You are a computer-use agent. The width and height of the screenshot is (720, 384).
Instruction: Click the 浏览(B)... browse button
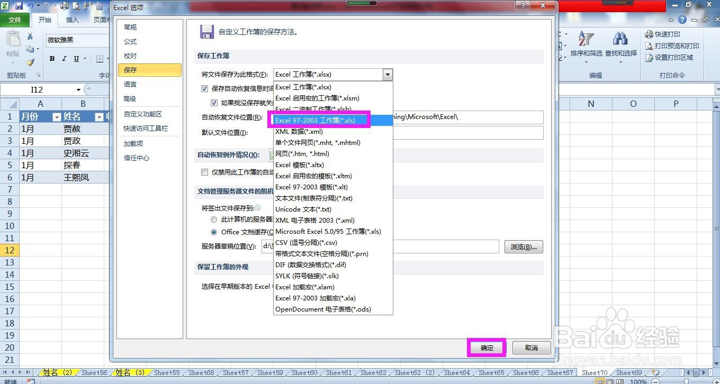coord(524,246)
